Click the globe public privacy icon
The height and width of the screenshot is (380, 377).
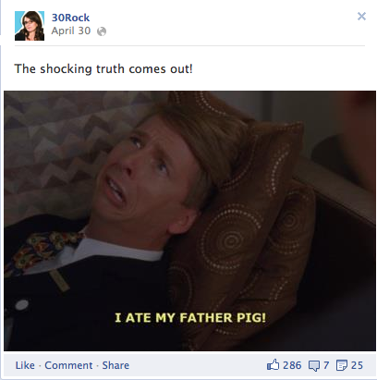(x=102, y=31)
